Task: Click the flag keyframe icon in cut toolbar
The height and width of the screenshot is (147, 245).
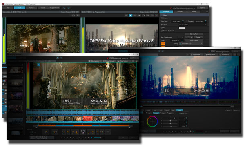Action: 46,132
